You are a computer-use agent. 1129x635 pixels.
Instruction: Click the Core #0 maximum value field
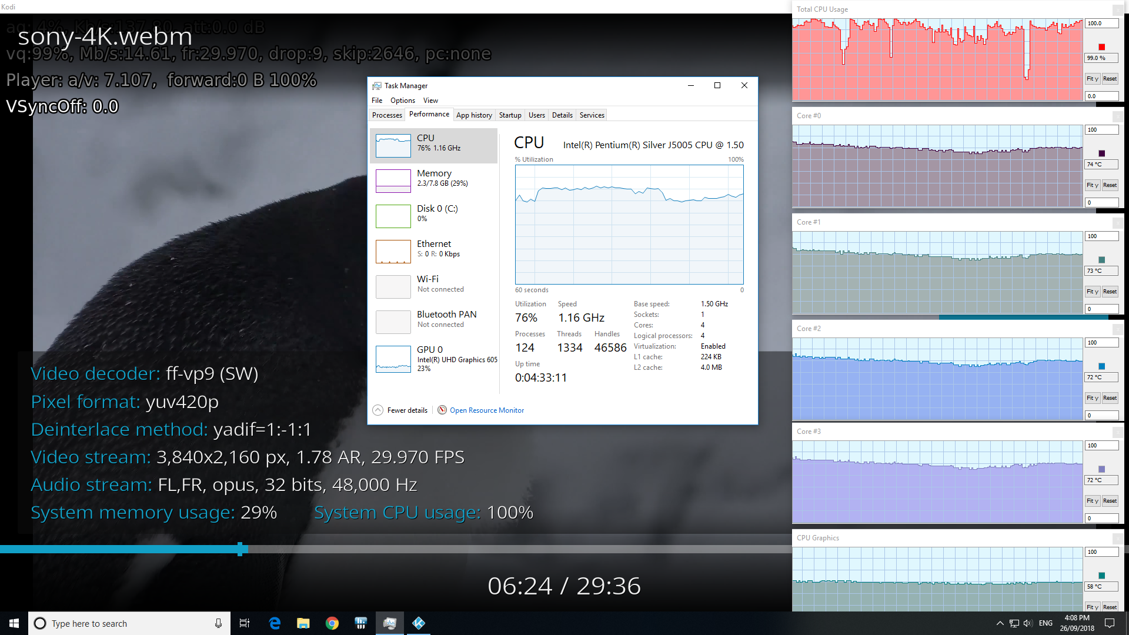click(x=1101, y=130)
